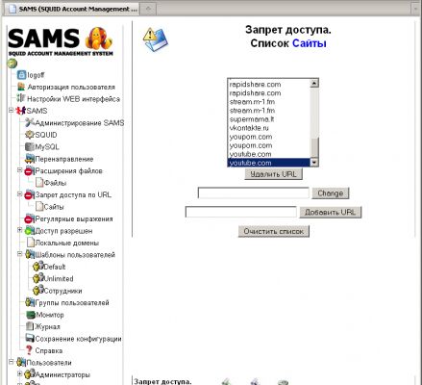The image size is (422, 385).
Task: Click the green globe icon under the SAMS logo
Action: 12,64
